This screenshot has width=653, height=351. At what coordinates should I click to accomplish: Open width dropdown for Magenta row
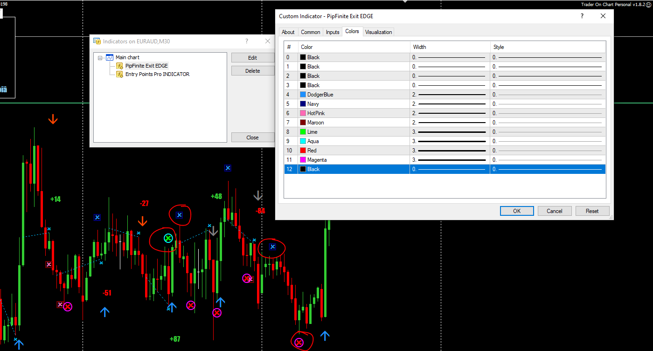click(x=450, y=160)
